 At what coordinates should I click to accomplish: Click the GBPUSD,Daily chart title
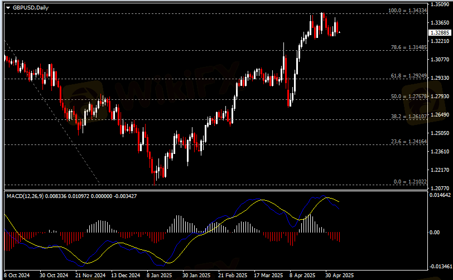point(31,8)
